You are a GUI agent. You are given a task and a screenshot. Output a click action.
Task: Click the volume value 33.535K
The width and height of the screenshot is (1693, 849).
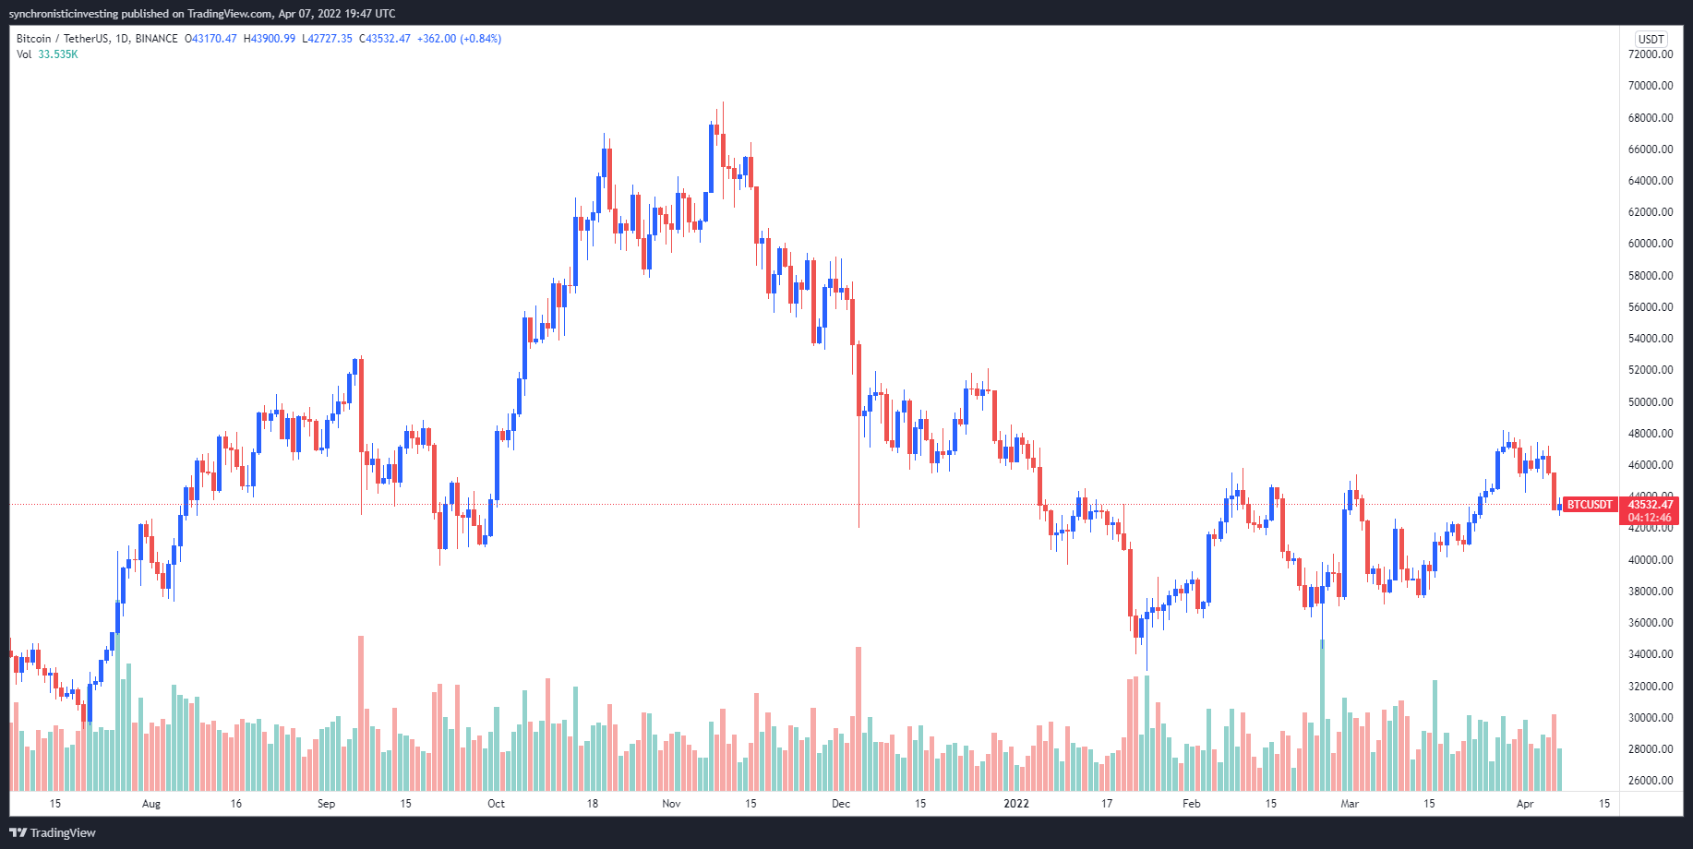(x=58, y=54)
